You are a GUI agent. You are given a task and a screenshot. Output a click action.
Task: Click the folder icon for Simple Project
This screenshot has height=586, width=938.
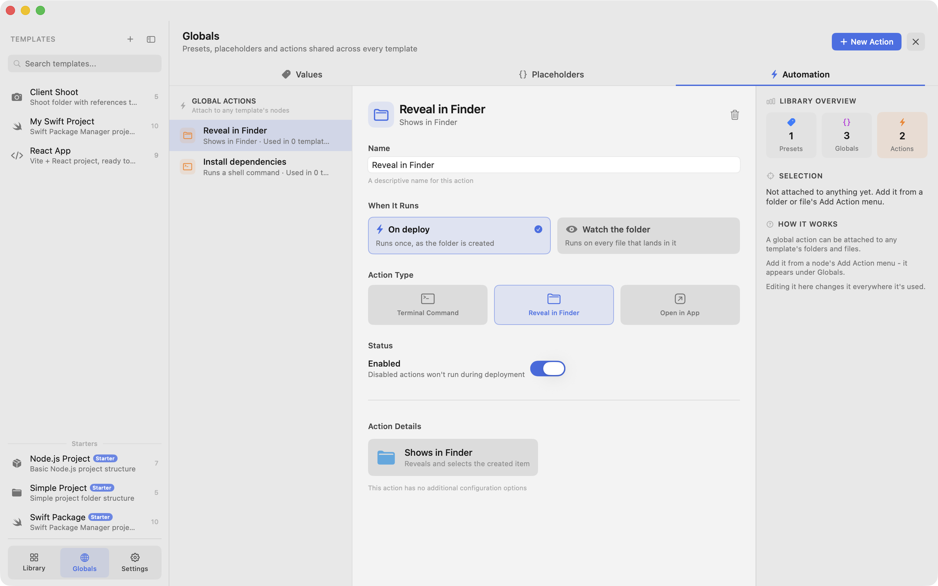coord(17,493)
